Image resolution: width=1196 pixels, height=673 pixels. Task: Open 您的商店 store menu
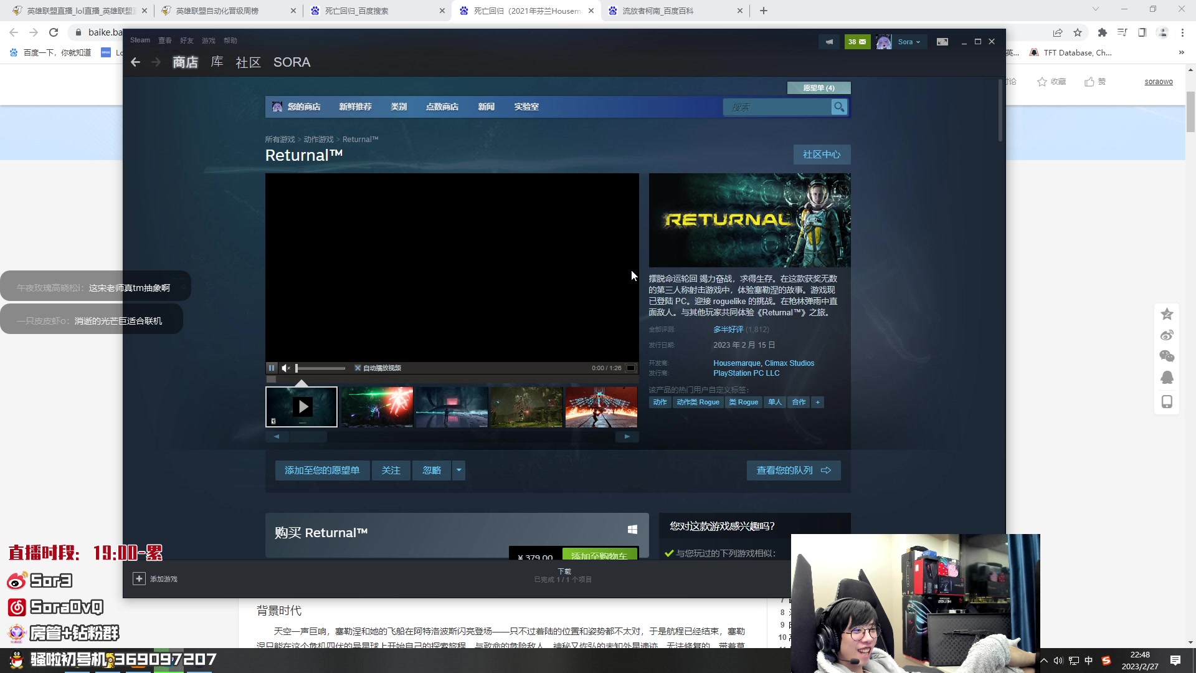click(x=304, y=107)
